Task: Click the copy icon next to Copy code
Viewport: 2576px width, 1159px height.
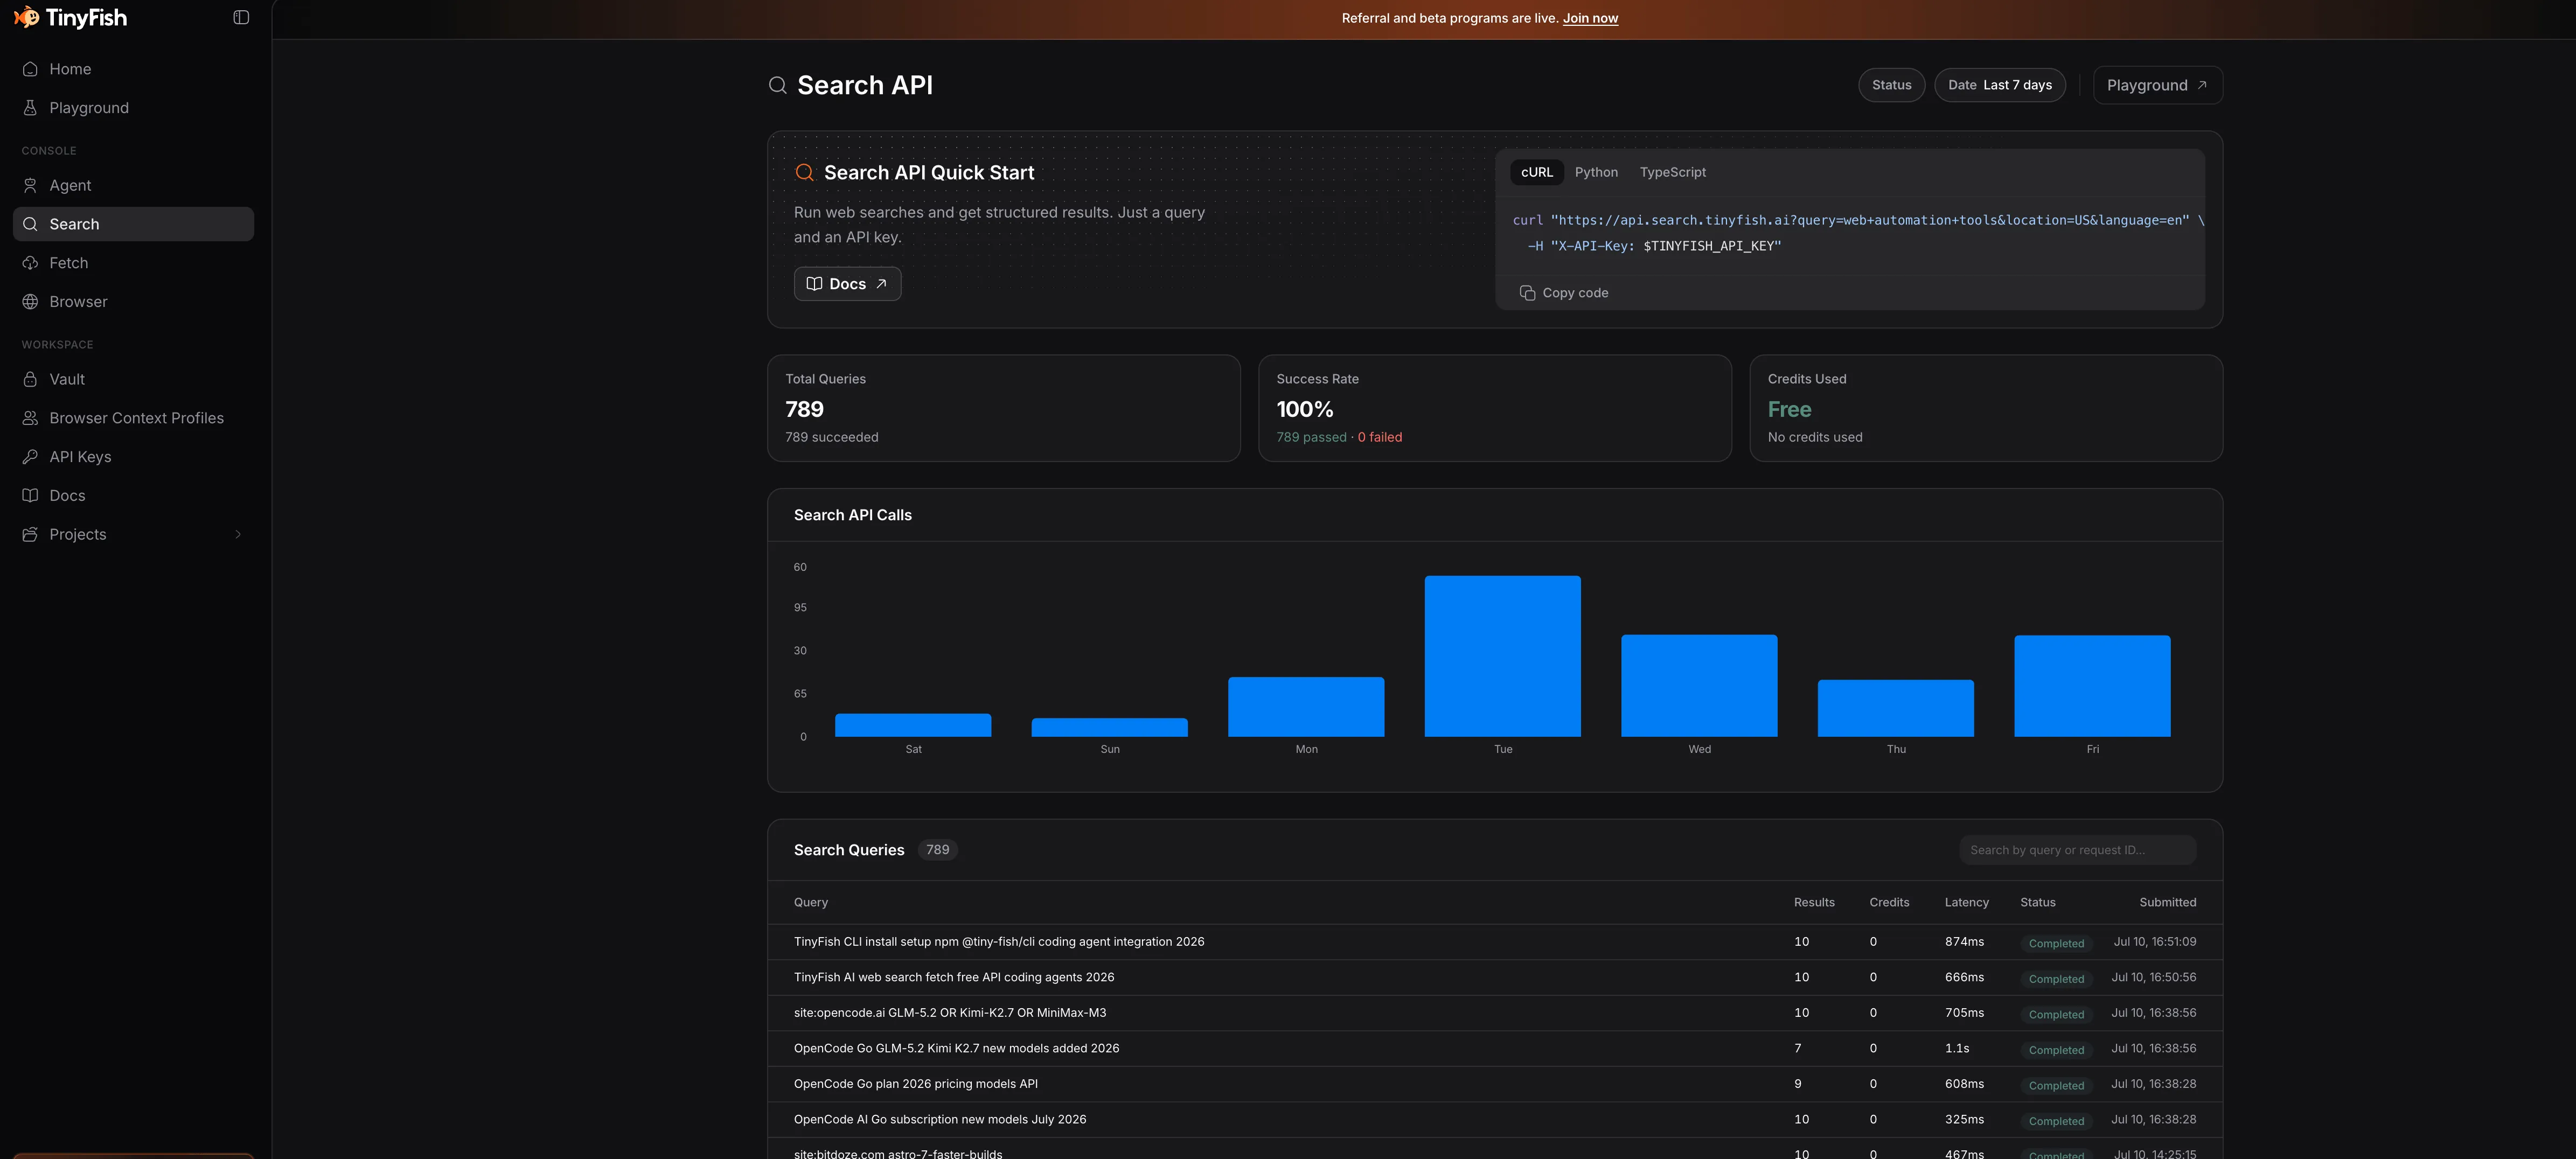Action: point(1527,293)
